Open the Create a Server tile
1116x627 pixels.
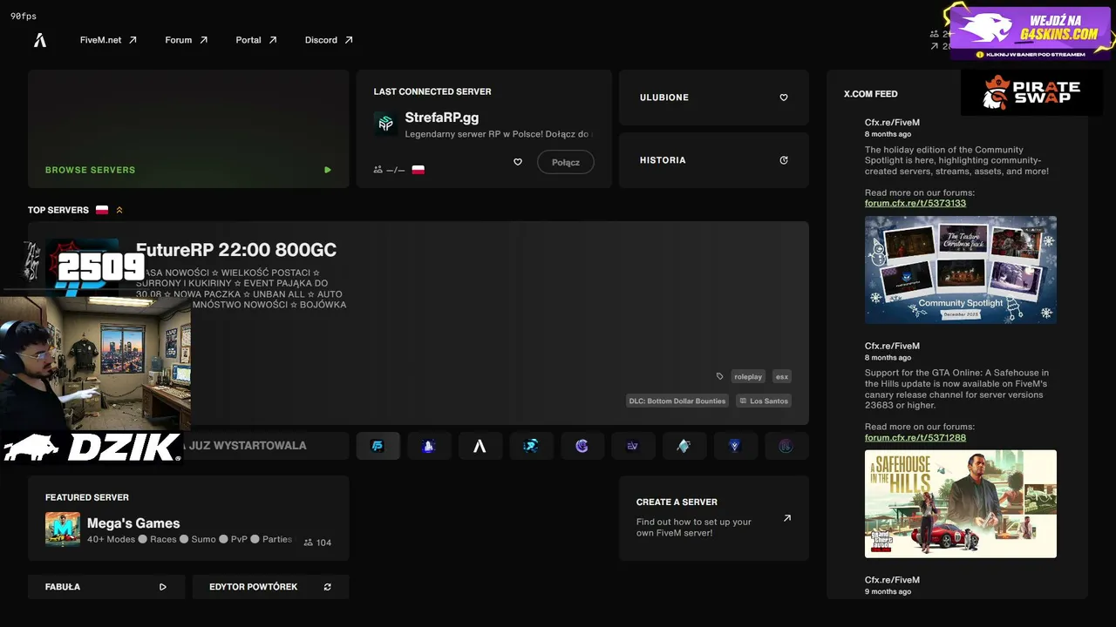(x=714, y=518)
